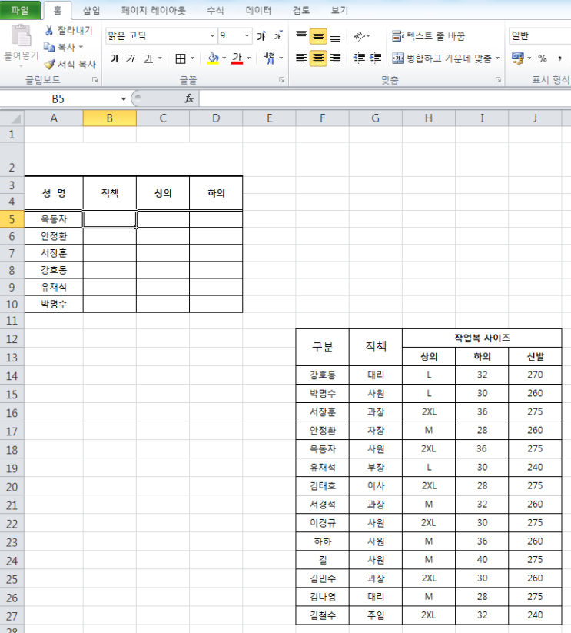Viewport: 571px width, 633px height.
Task: Click cell with 김철수 in lookup table
Action: pyautogui.click(x=323, y=615)
